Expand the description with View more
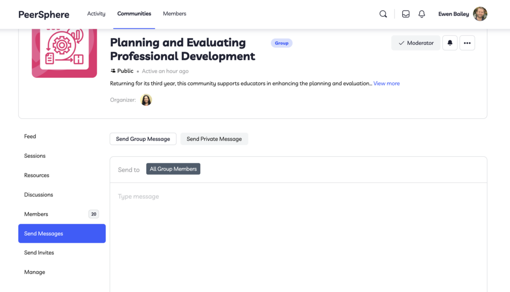 point(386,84)
